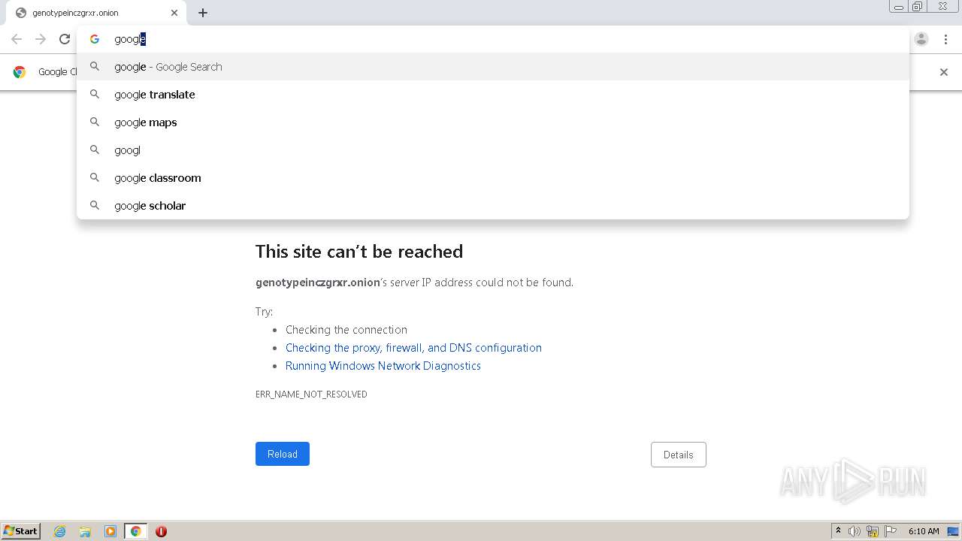Open 'Checking the proxy, firewall, and DNS configuration' link
This screenshot has width=962, height=541.
click(413, 348)
